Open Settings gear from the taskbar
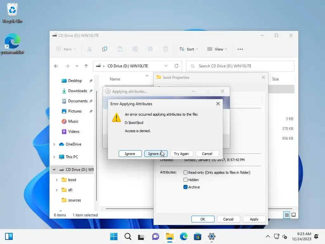Viewport: 325px width, 244px height. point(212,236)
